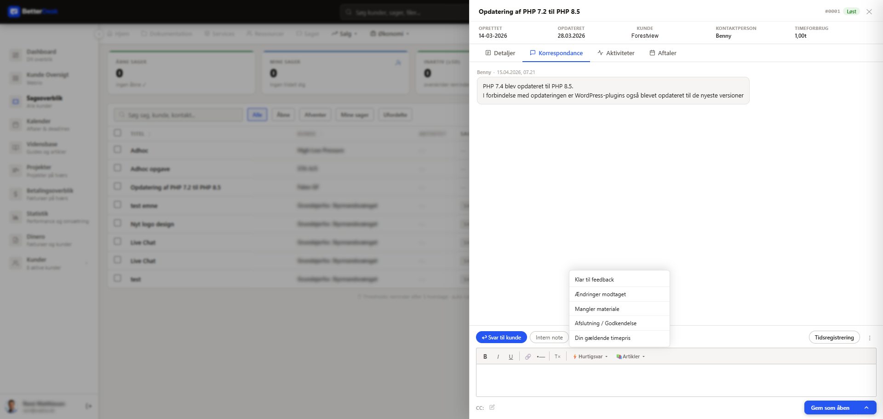
Task: Select 'Klar til feedback' quick reply
Action: [x=619, y=280]
